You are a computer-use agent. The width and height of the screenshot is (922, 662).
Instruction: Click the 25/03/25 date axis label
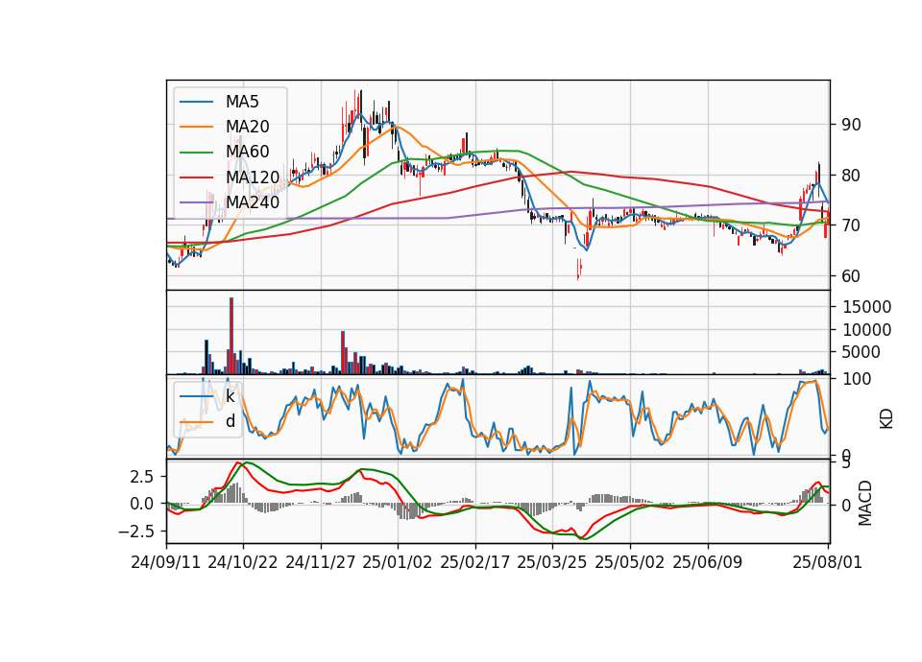[552, 562]
